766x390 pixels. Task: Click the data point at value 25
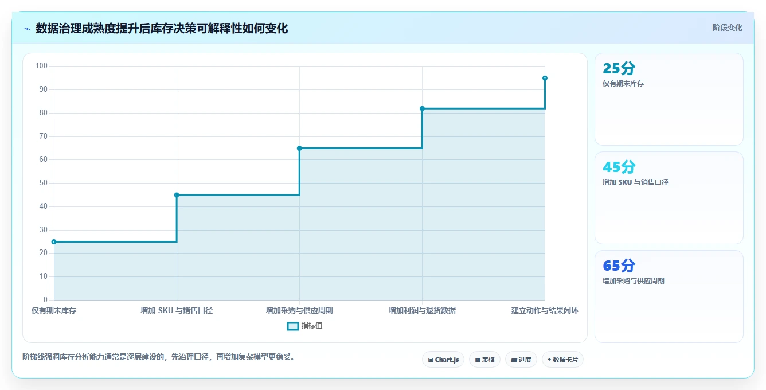tap(54, 241)
